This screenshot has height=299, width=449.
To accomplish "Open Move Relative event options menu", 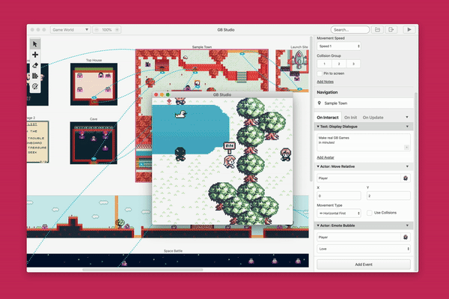I will (407, 166).
